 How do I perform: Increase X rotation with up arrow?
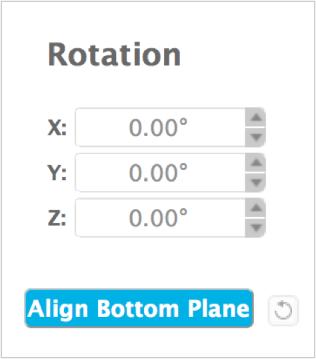tap(255, 117)
